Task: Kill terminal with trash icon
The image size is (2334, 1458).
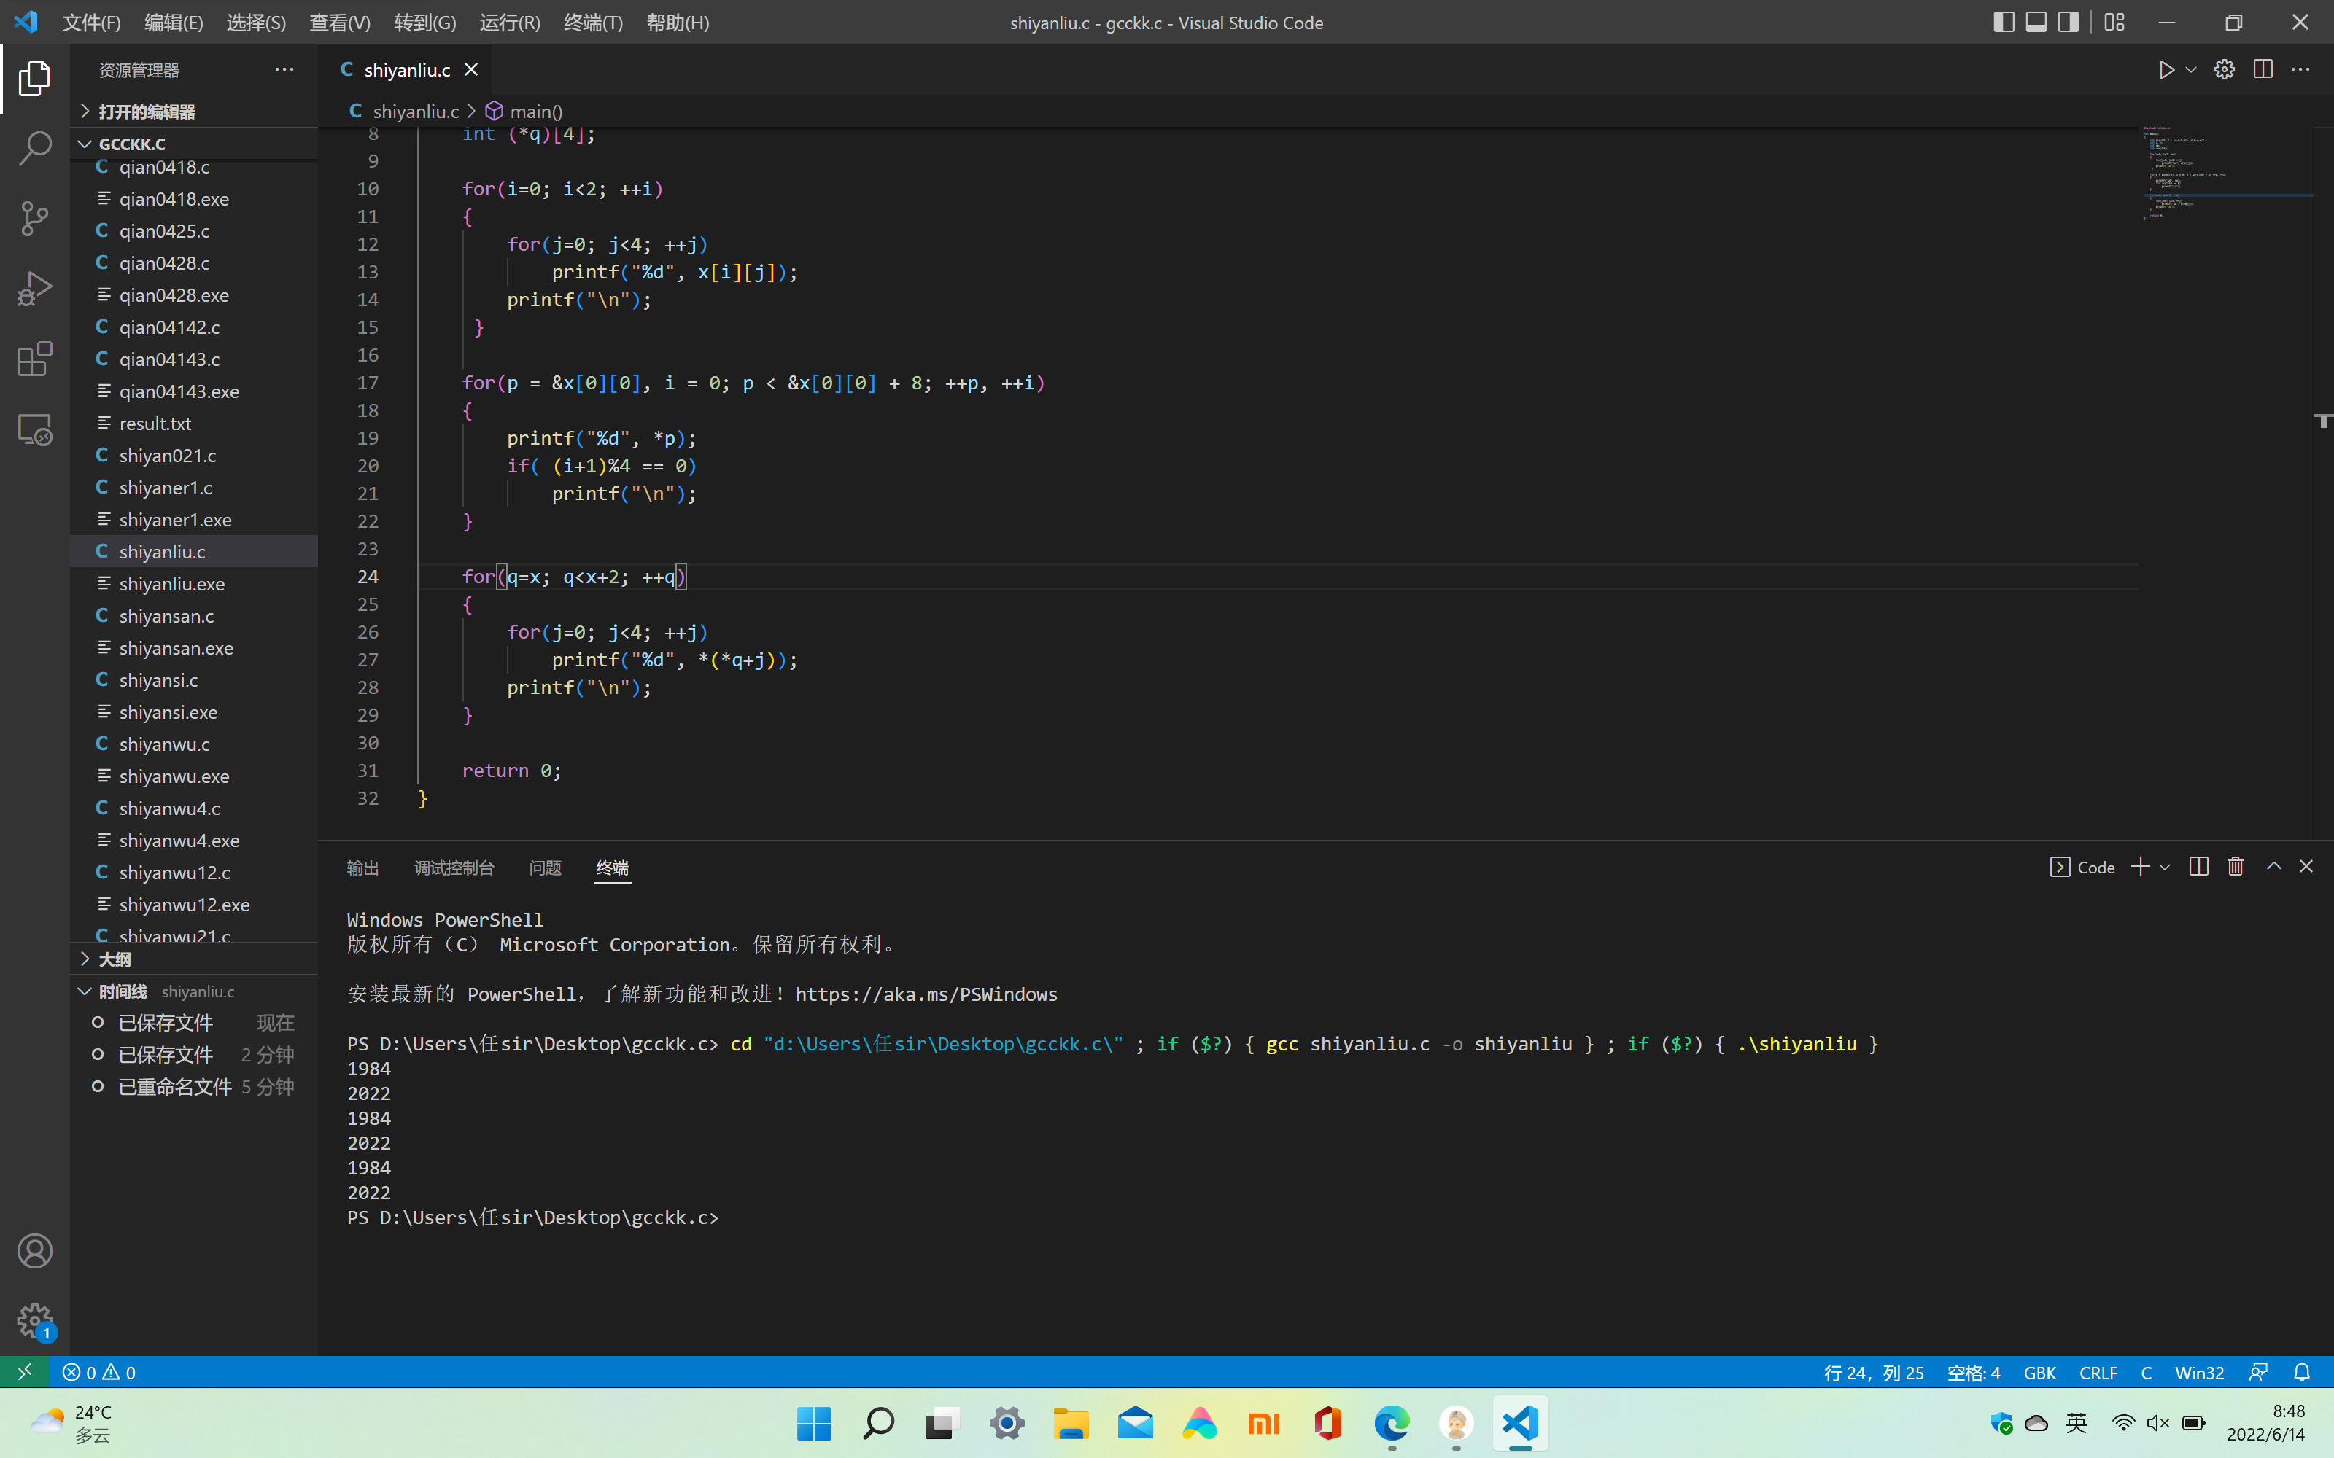Action: 2236,867
